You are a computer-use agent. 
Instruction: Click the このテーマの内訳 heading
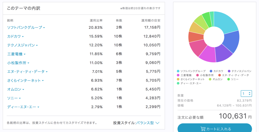point(24,8)
